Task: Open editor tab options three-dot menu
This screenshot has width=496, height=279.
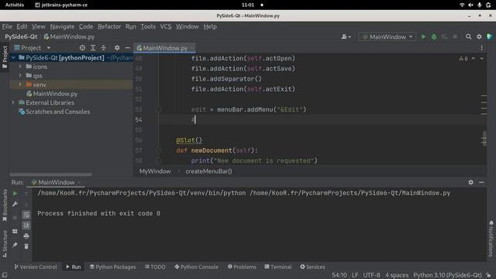Action: pos(481,48)
